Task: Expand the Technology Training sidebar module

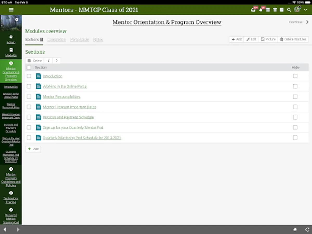Action: click(11, 193)
